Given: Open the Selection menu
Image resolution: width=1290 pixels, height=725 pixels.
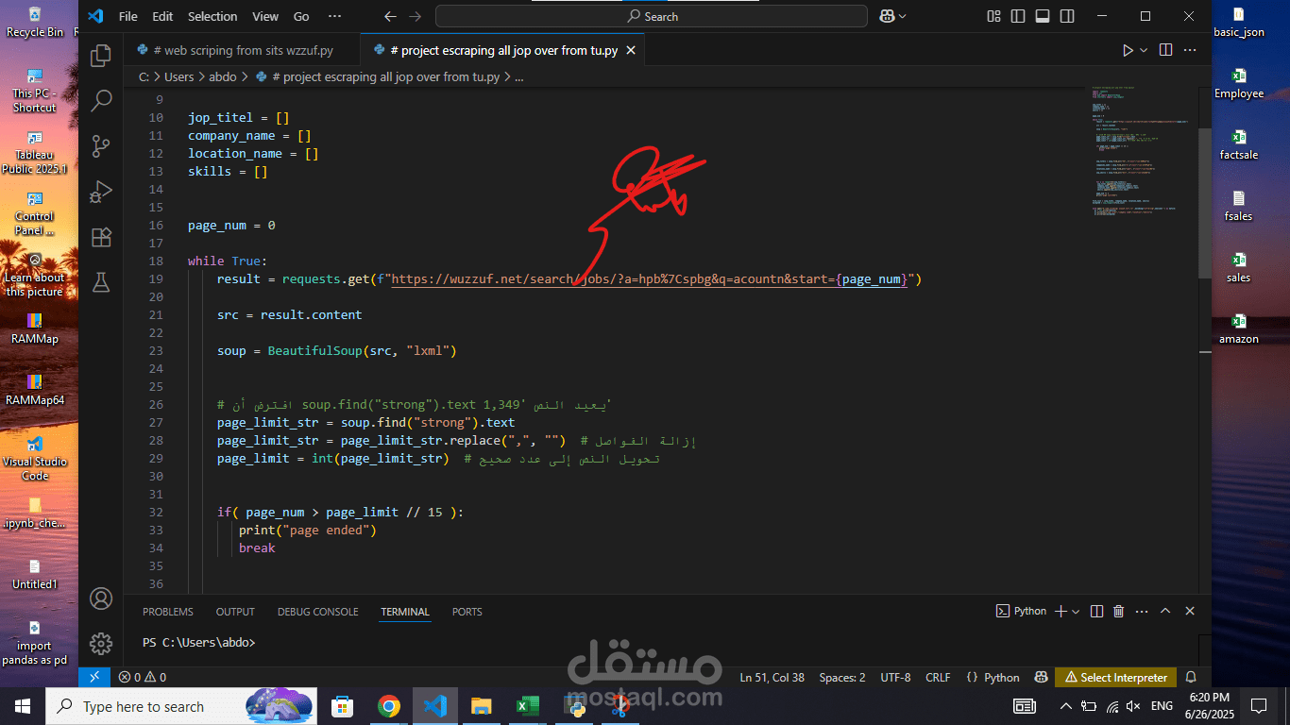Looking at the screenshot, I should coord(212,16).
